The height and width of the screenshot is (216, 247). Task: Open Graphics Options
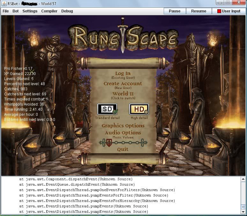pos(123,126)
